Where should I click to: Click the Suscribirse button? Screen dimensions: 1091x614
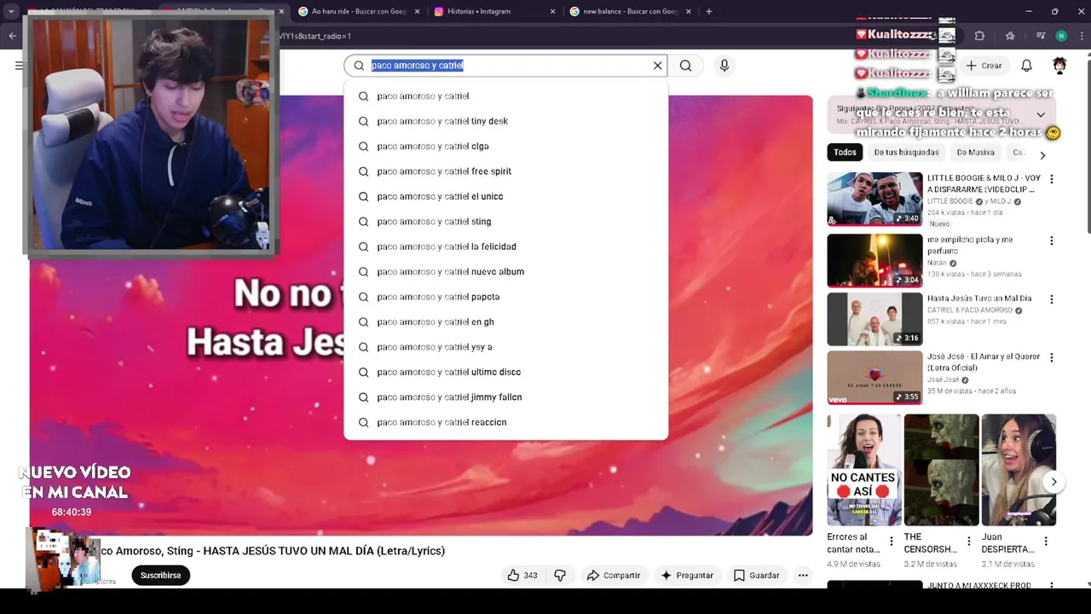click(x=160, y=576)
